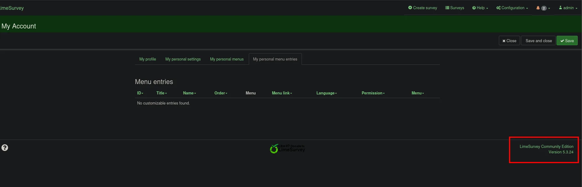The image size is (582, 187).
Task: Click the Menu entries heading
Action: [x=154, y=82]
